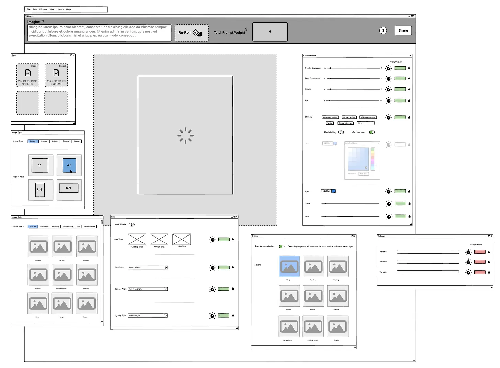Screen dimensions: 500x368
Task: Select the Scene image type tab
Action: pos(77,141)
